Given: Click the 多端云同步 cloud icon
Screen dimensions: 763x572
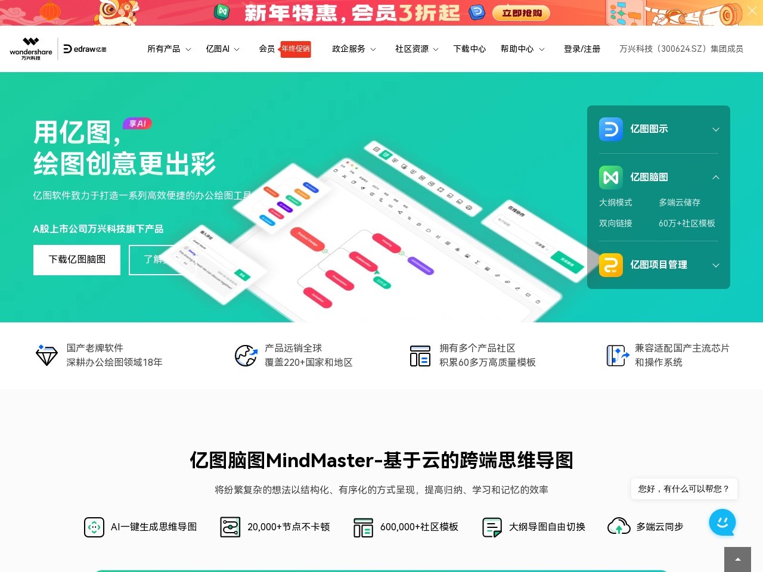Looking at the screenshot, I should (x=619, y=527).
